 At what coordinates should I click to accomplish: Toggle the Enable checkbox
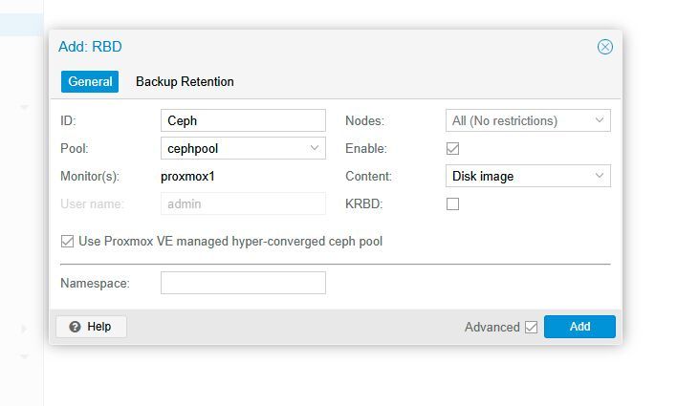tap(452, 149)
